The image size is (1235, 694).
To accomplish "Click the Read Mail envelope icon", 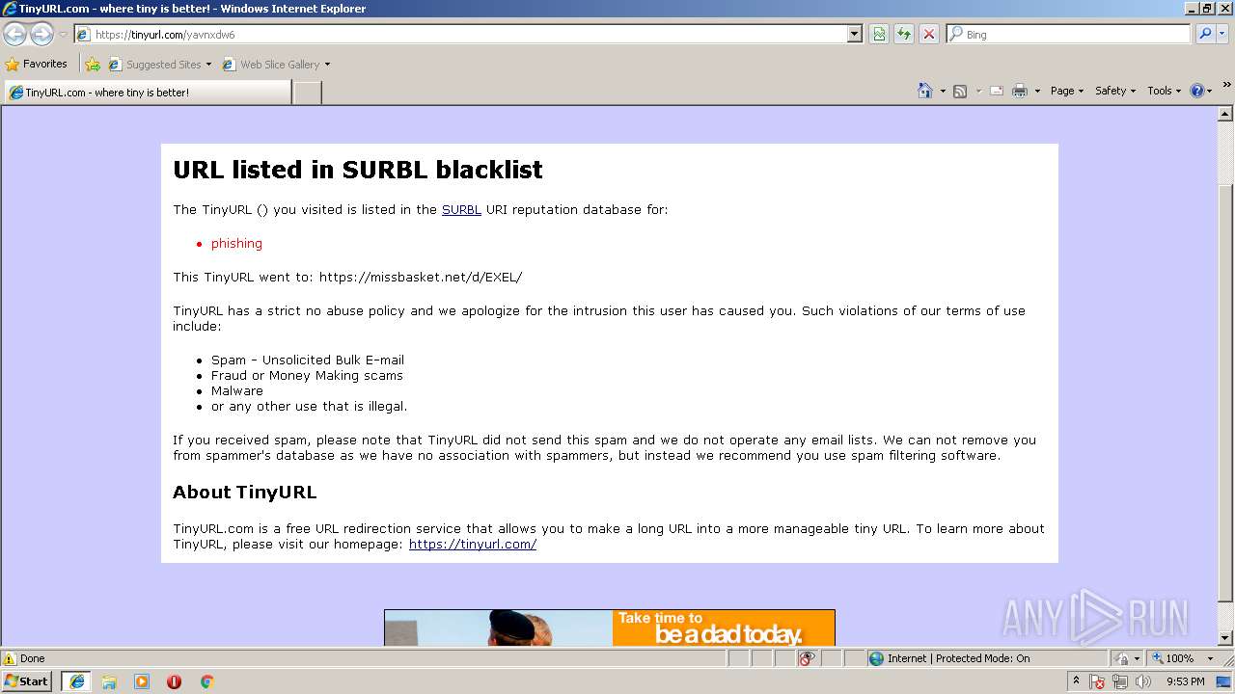I will (x=997, y=91).
